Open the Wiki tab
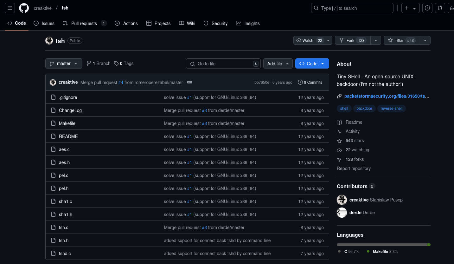 187,23
